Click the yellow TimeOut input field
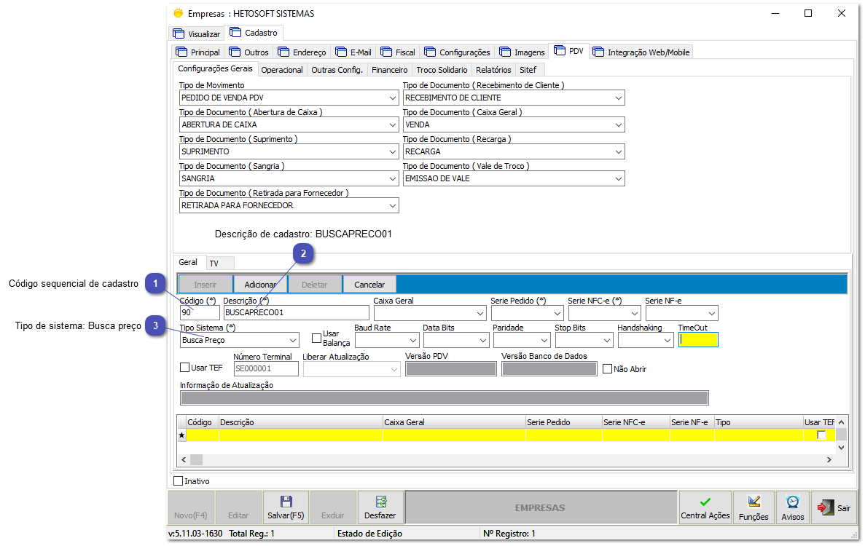 pos(698,339)
